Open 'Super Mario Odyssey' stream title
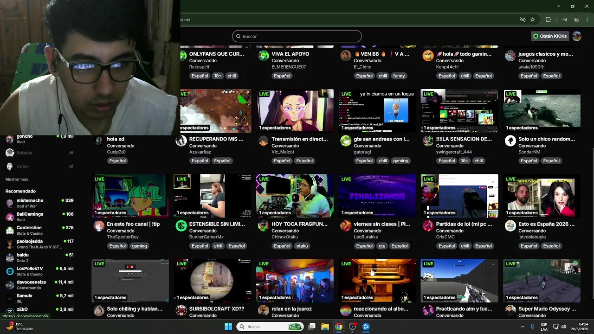The height and width of the screenshot is (334, 594). [547, 308]
